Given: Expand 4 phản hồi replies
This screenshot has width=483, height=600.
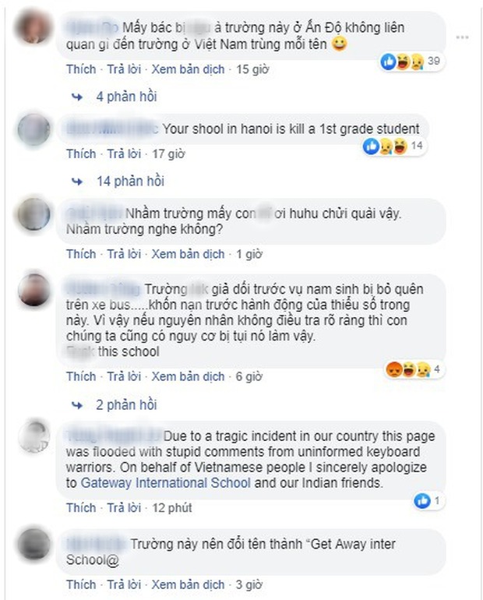Looking at the screenshot, I should pyautogui.click(x=126, y=97).
